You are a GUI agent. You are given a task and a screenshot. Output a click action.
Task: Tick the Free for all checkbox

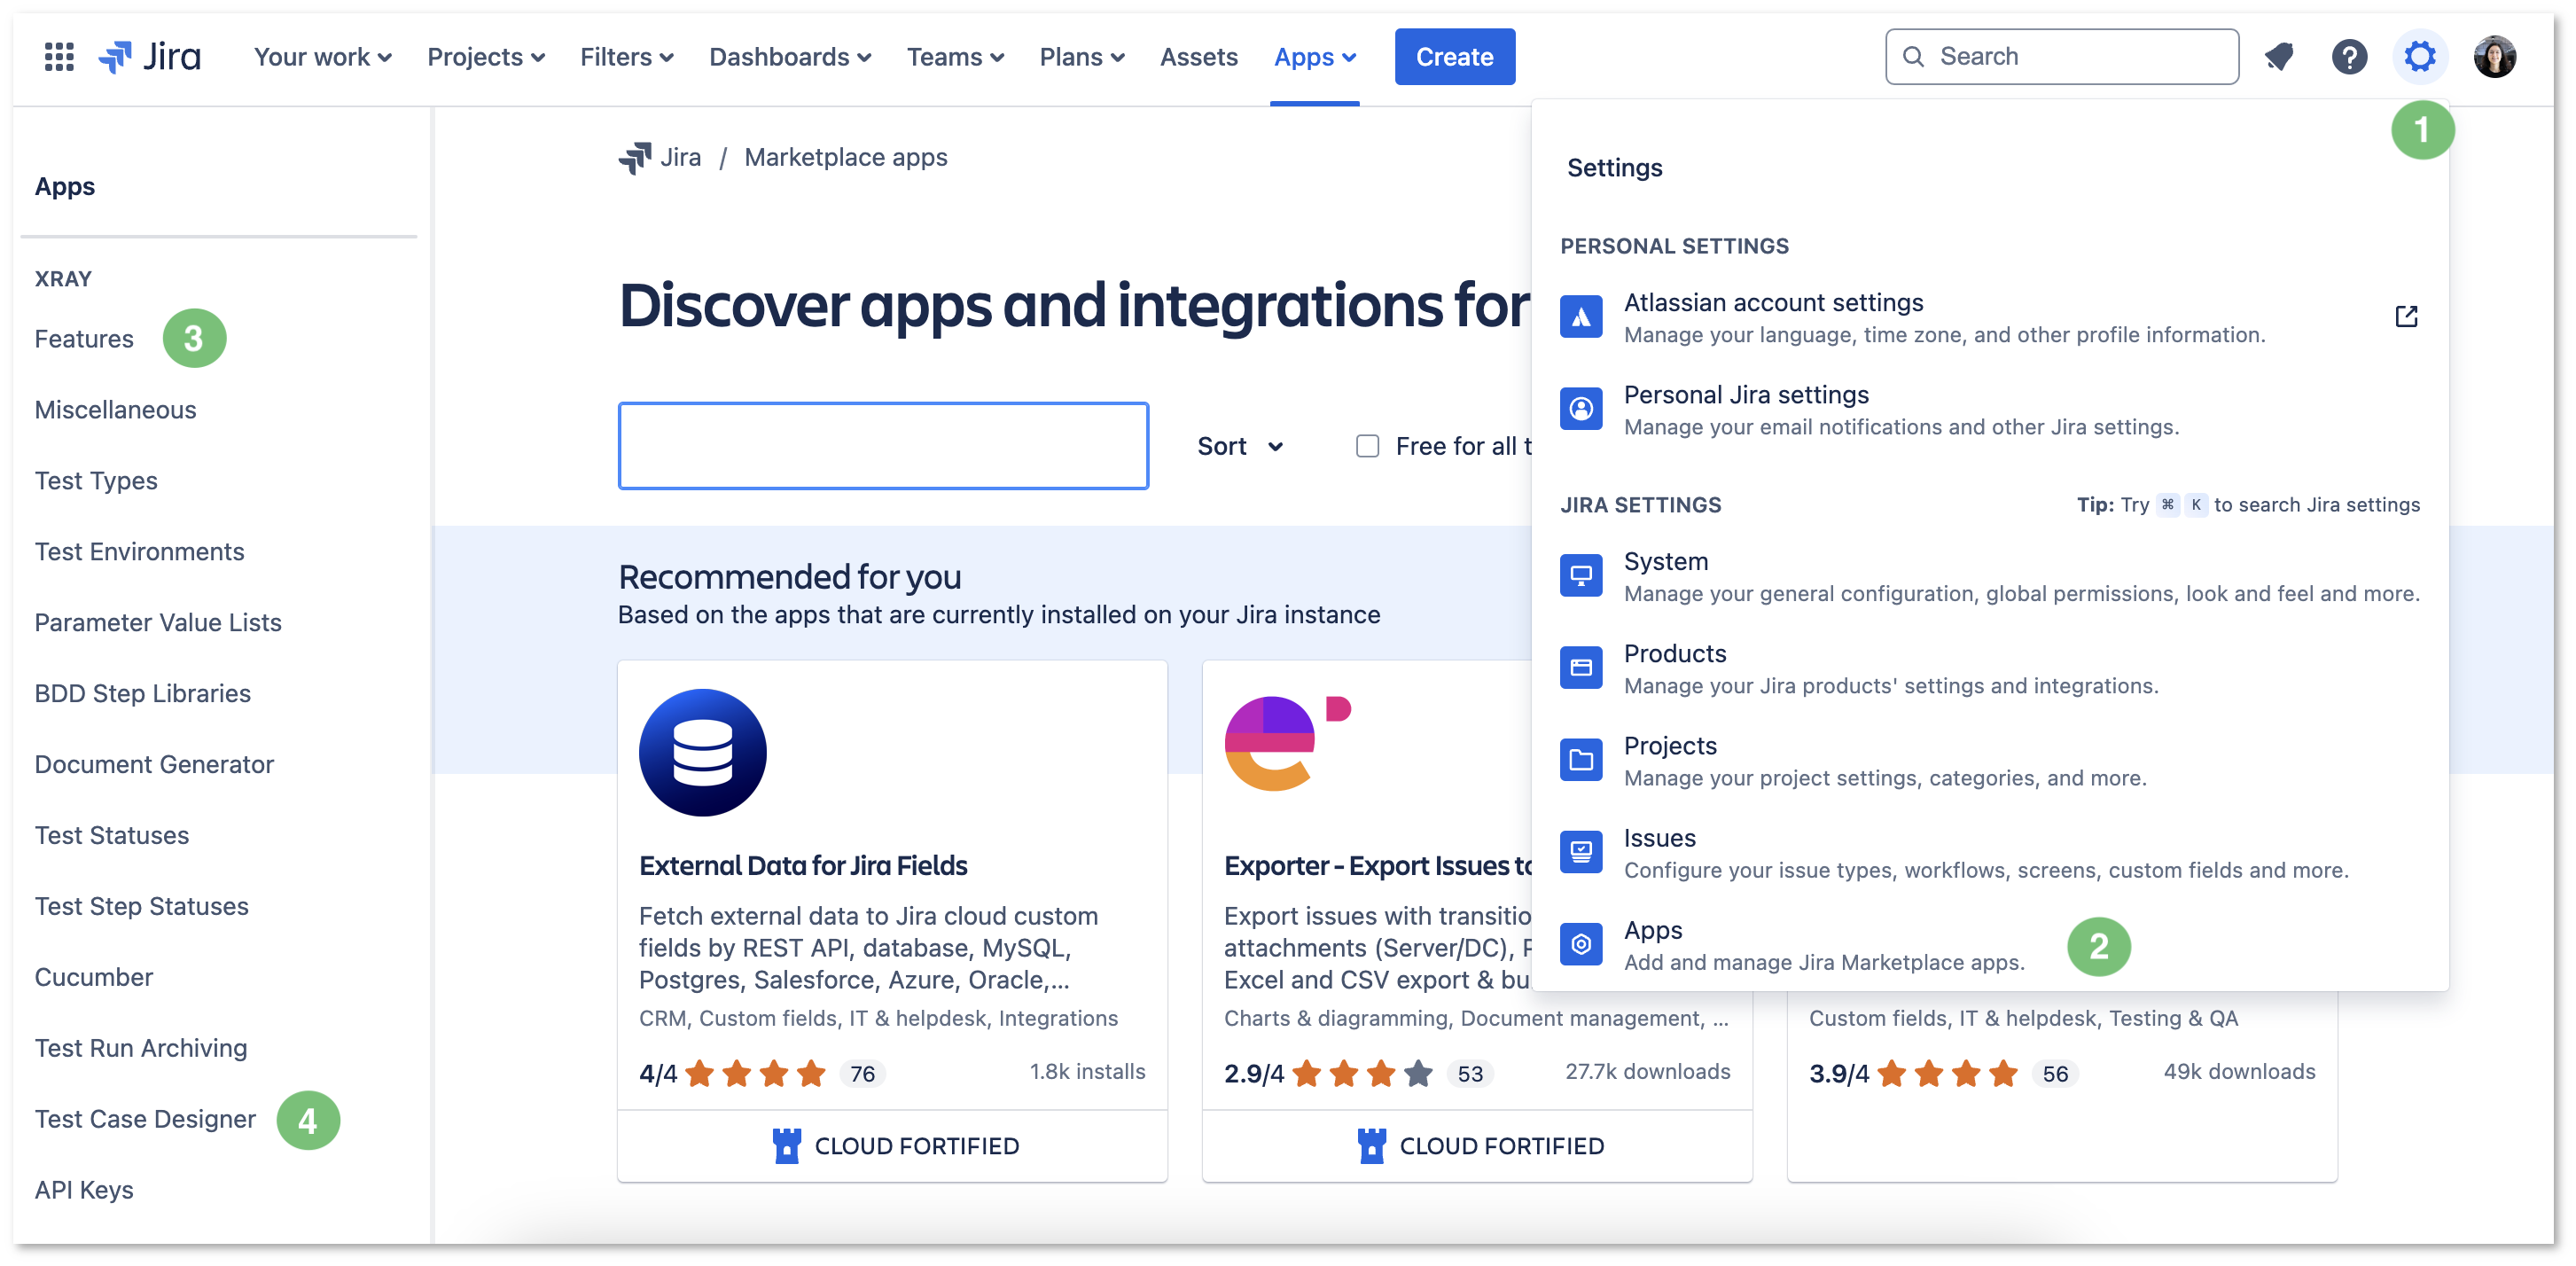1367,446
